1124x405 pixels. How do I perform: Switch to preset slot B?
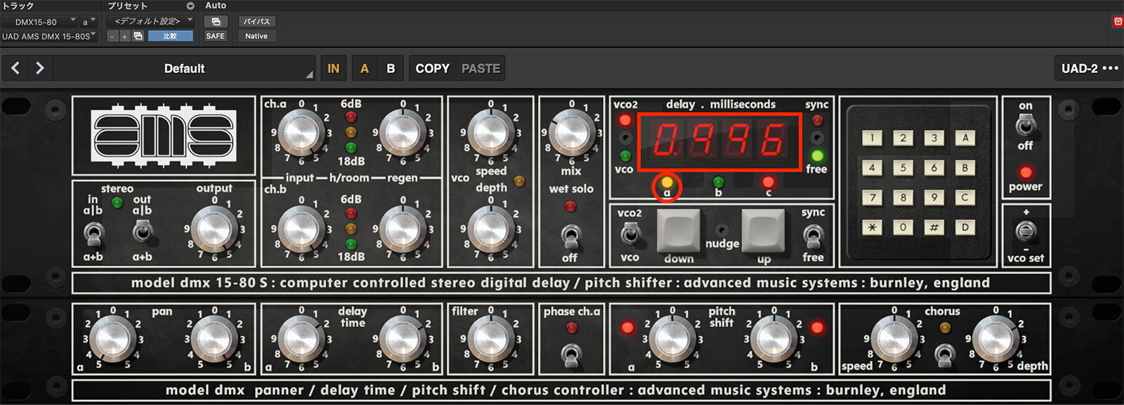(391, 68)
